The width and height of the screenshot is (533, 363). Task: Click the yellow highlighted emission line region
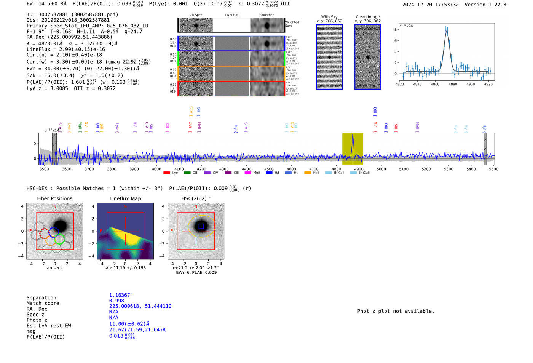point(353,149)
